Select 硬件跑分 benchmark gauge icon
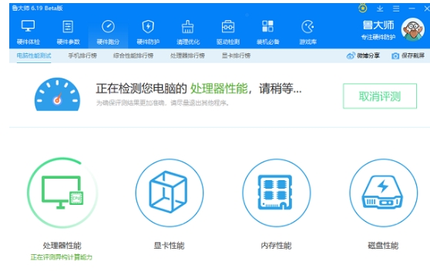This screenshot has height=278, width=430. point(108,27)
